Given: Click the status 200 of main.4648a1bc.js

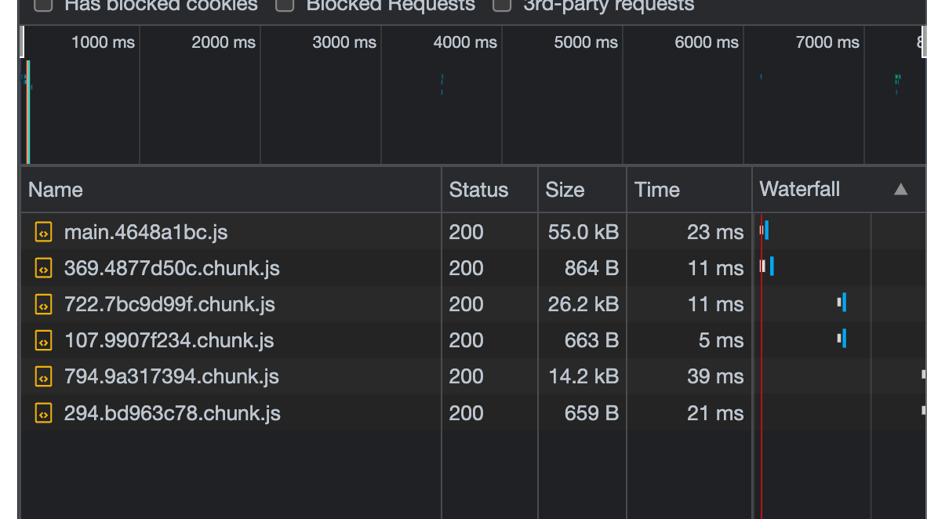Looking at the screenshot, I should pyautogui.click(x=466, y=232).
